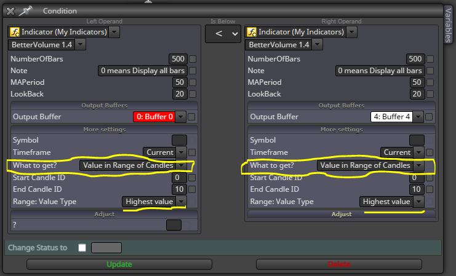Select the red 0: Buffer 0 swatch

(154, 117)
